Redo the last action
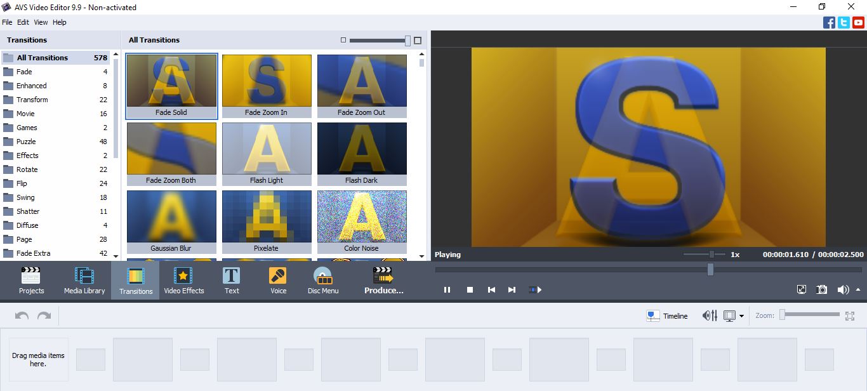This screenshot has width=867, height=391. [x=44, y=315]
